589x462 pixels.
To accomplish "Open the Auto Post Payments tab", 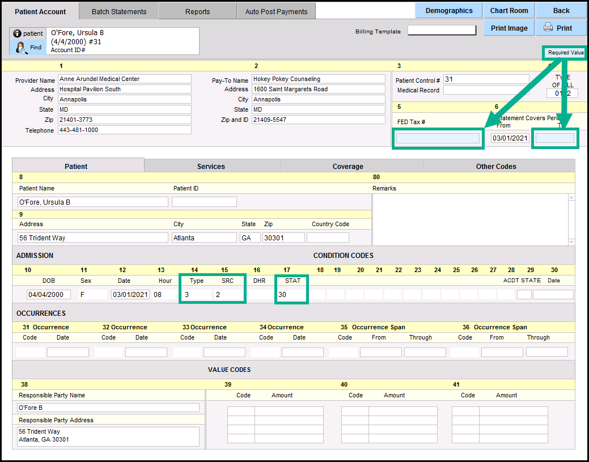I will 276,11.
